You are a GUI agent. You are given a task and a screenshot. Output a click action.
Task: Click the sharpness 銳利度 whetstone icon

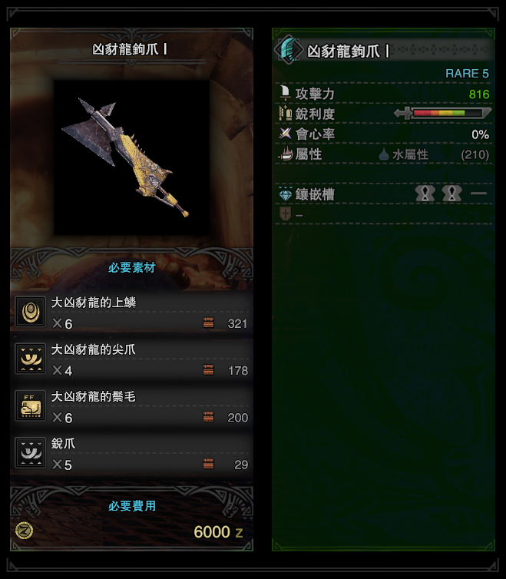(285, 113)
